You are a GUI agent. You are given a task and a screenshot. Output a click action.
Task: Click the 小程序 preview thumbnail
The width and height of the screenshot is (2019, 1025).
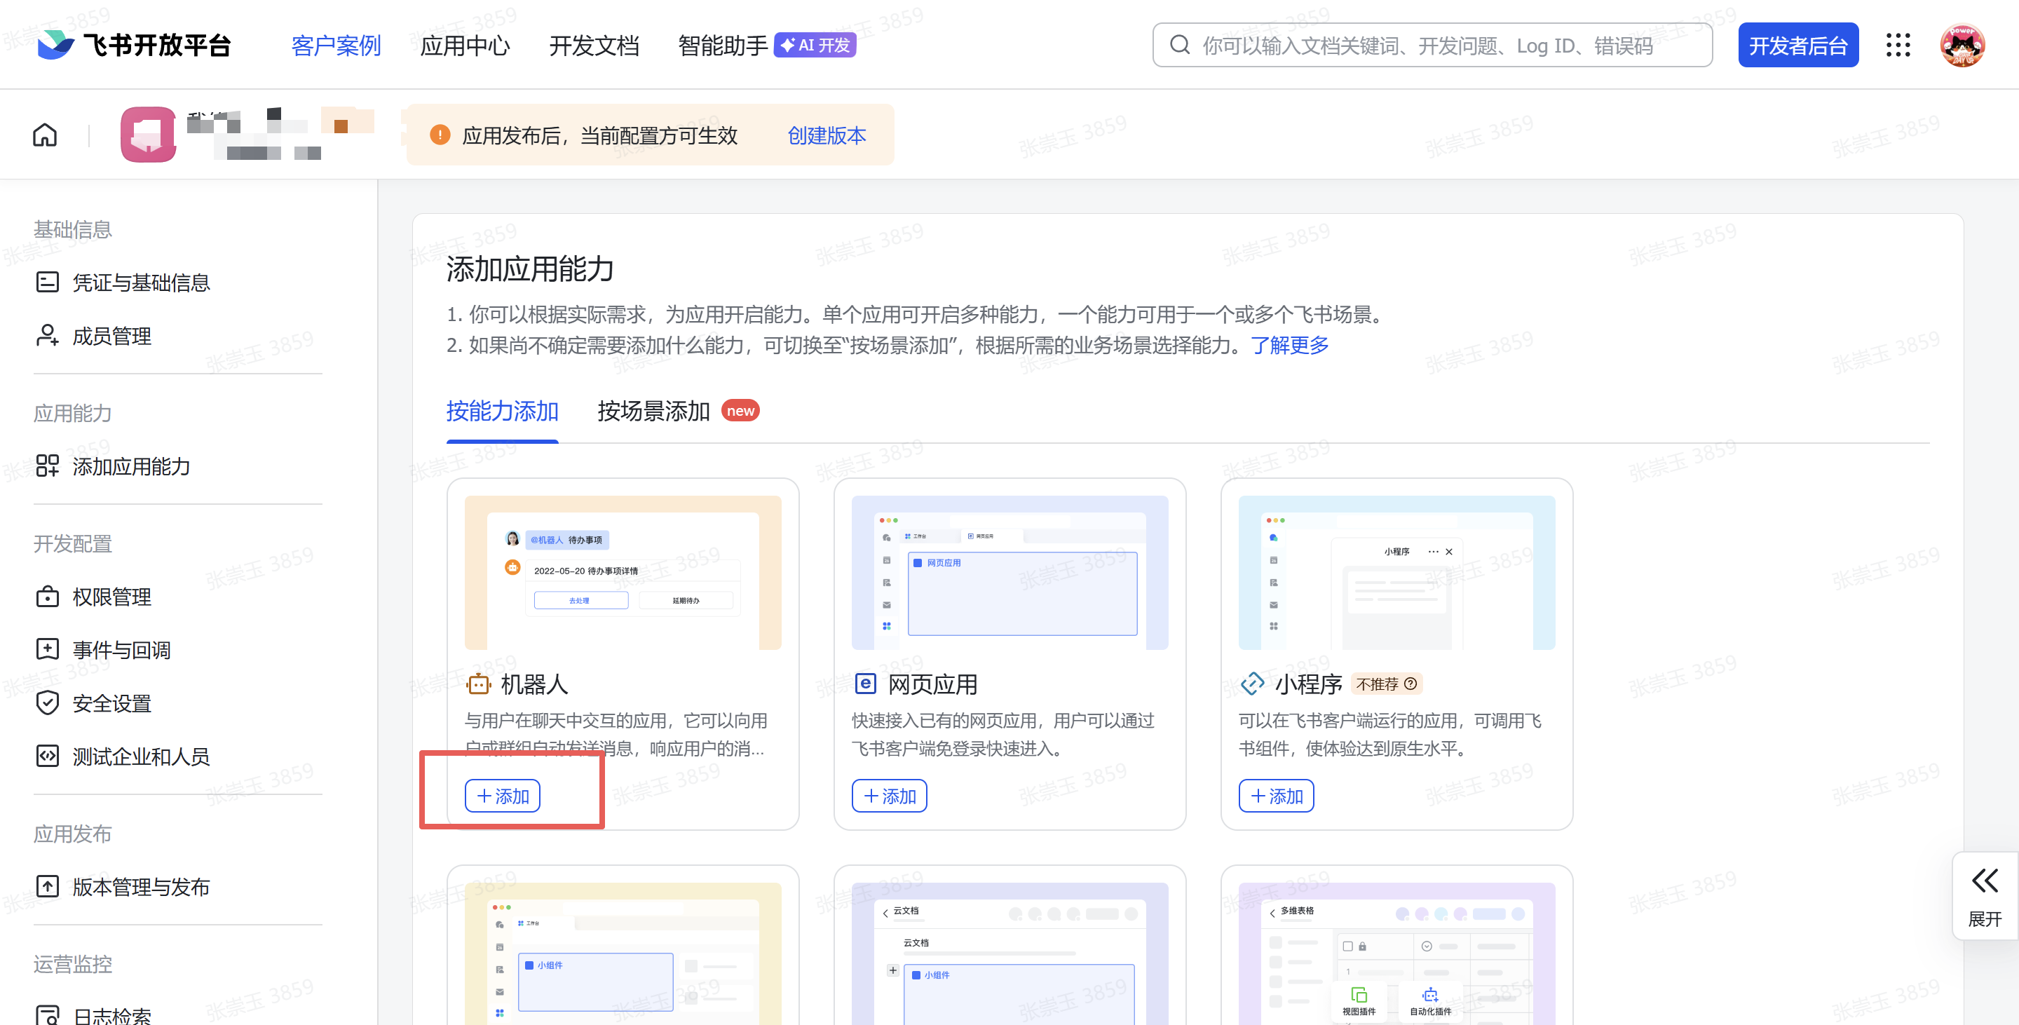coord(1396,572)
